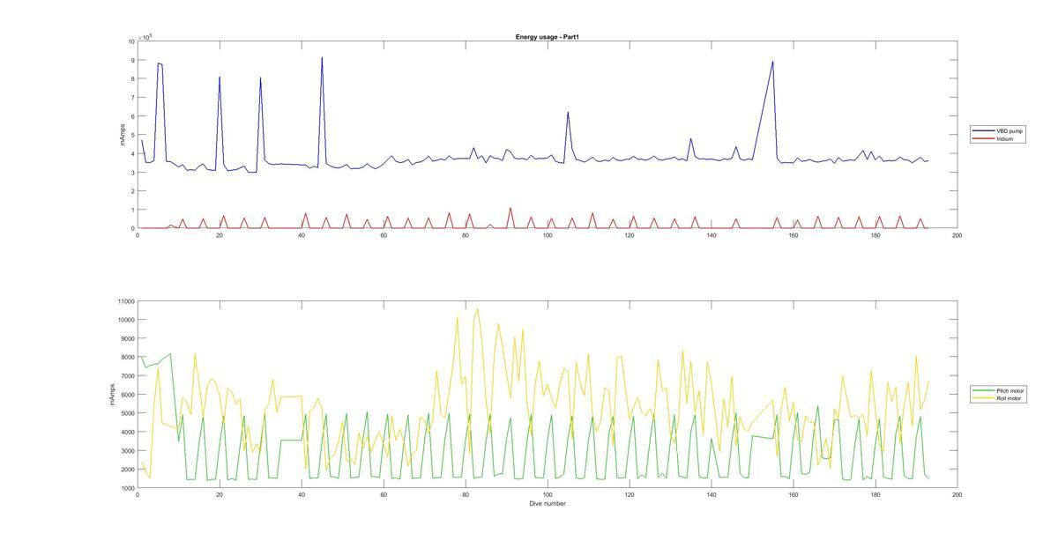Click the 'Roll motor' legend entry
This screenshot has width=1058, height=548.
[1010, 398]
